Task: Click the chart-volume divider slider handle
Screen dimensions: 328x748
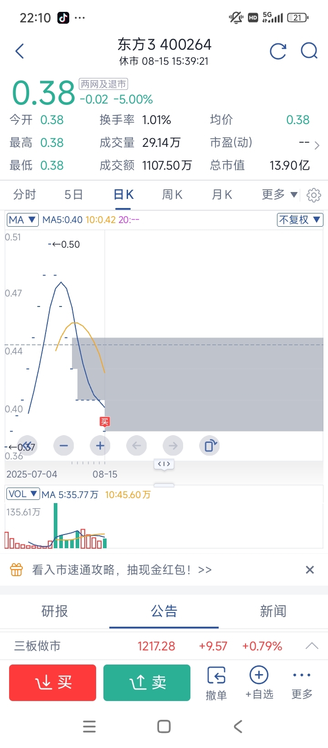Action: tap(164, 464)
